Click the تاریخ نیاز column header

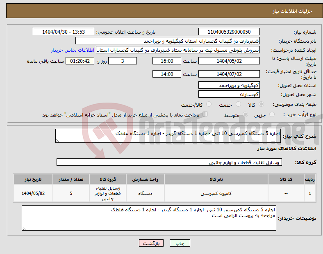[x=33, y=179]
